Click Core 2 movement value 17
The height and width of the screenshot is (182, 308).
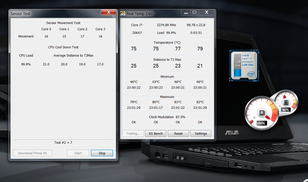click(x=82, y=36)
